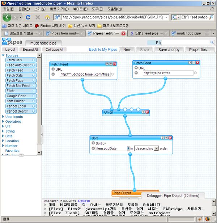Viewport: 217px width, 223px height.
Task: Add Fetch CSV module via plus icon
Action: coord(34,60)
